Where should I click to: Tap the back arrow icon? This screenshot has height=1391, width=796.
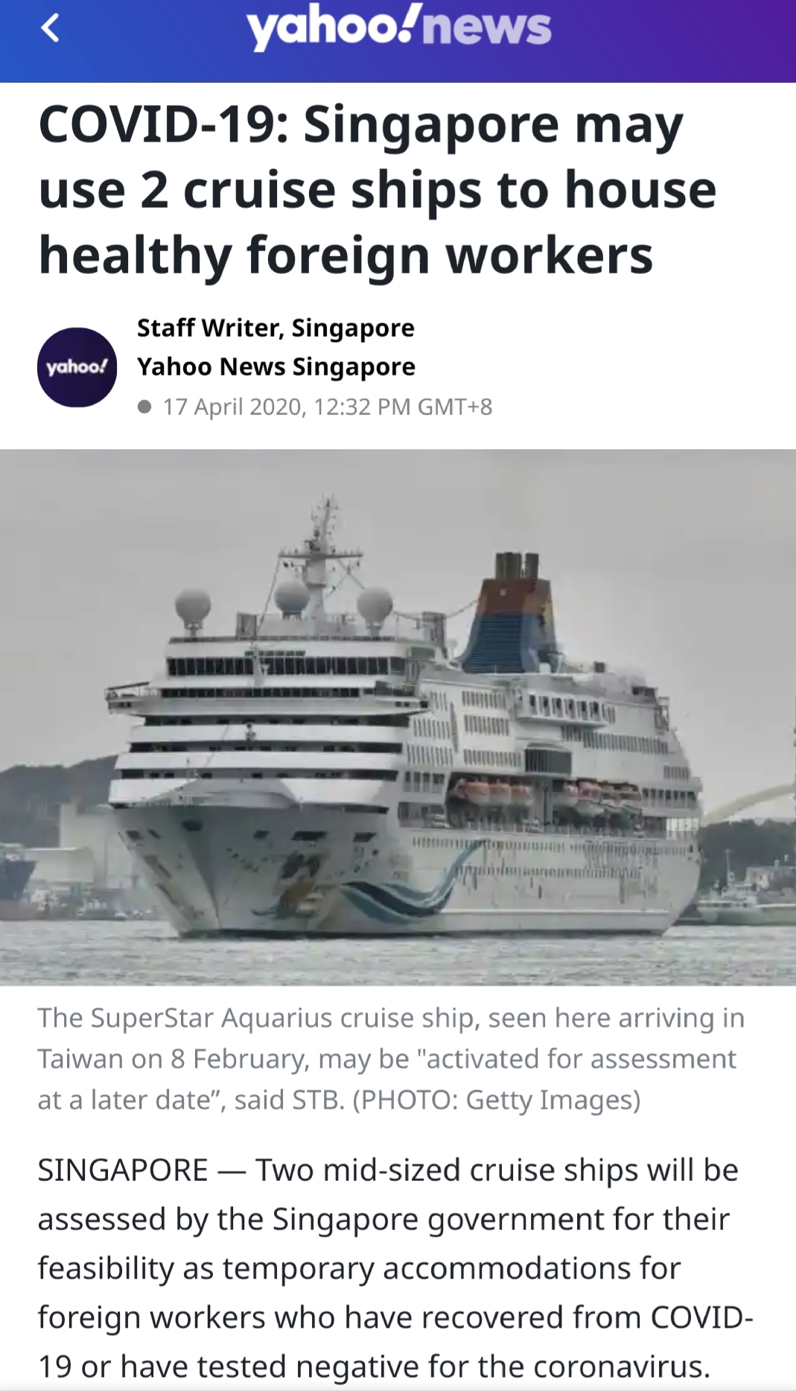[50, 28]
